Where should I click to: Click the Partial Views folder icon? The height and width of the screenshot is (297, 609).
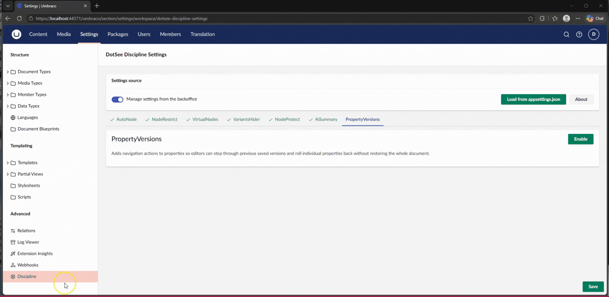[13, 174]
